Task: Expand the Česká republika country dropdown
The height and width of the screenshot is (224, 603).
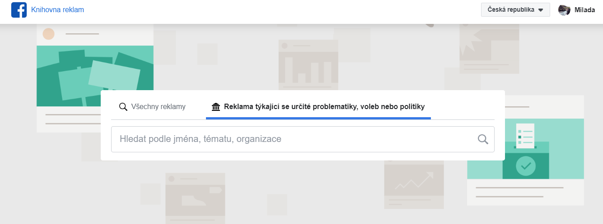Action: pyautogui.click(x=515, y=10)
